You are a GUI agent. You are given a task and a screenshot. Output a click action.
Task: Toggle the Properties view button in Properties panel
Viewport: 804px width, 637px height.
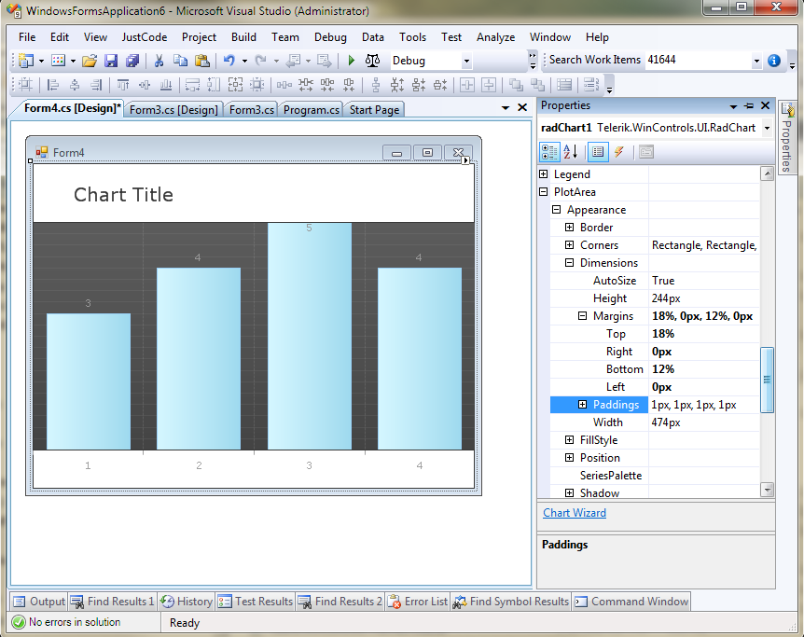pos(598,152)
